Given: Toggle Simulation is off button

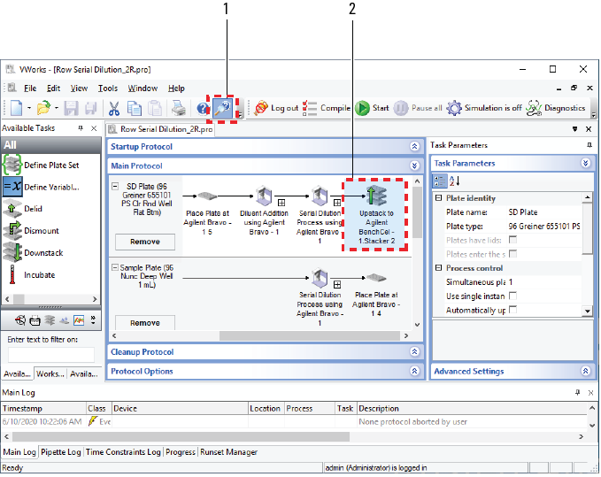Looking at the screenshot, I should point(484,108).
